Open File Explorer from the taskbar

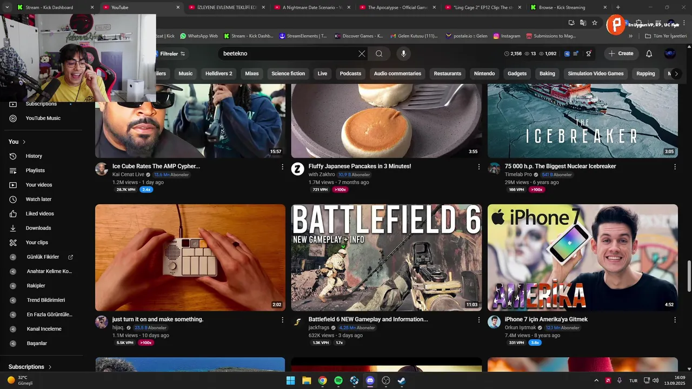pos(307,380)
